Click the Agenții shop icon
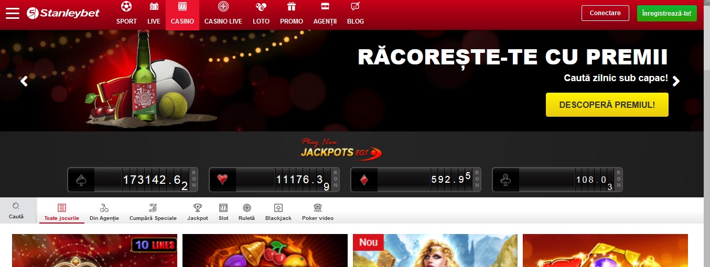 click(325, 7)
